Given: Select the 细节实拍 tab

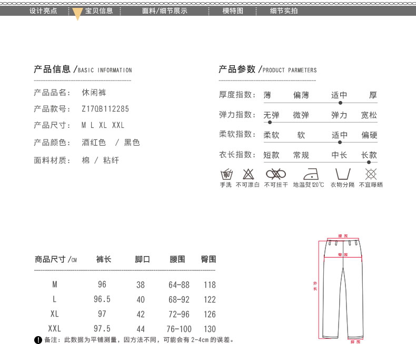Looking at the screenshot, I should (284, 11).
